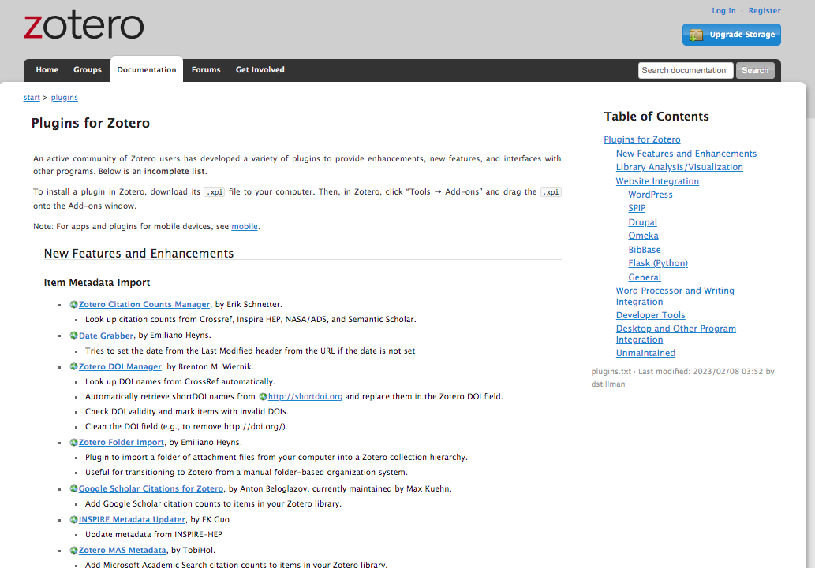The height and width of the screenshot is (568, 815).
Task: Jump to General in contents
Action: point(645,277)
